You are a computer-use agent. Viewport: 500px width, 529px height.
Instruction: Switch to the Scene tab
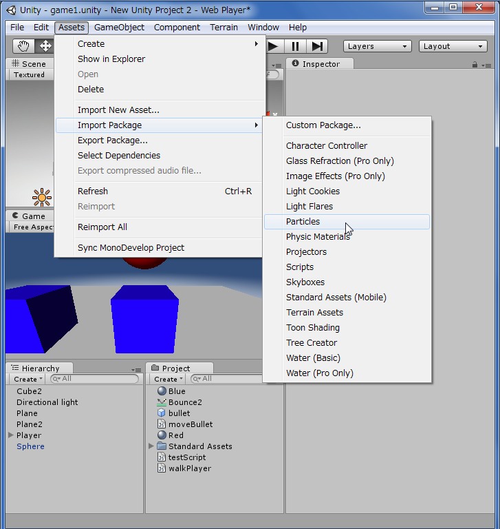30,64
